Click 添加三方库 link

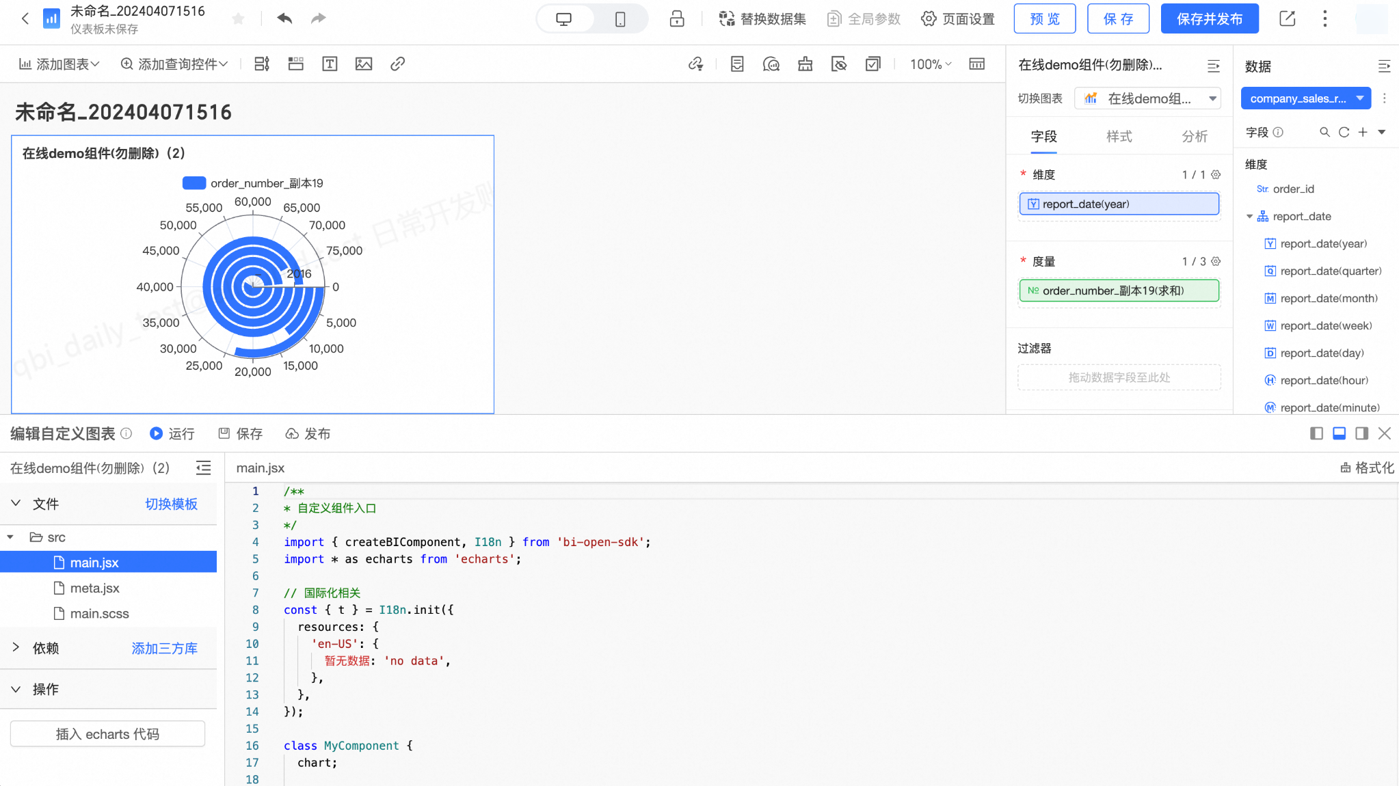(x=164, y=648)
